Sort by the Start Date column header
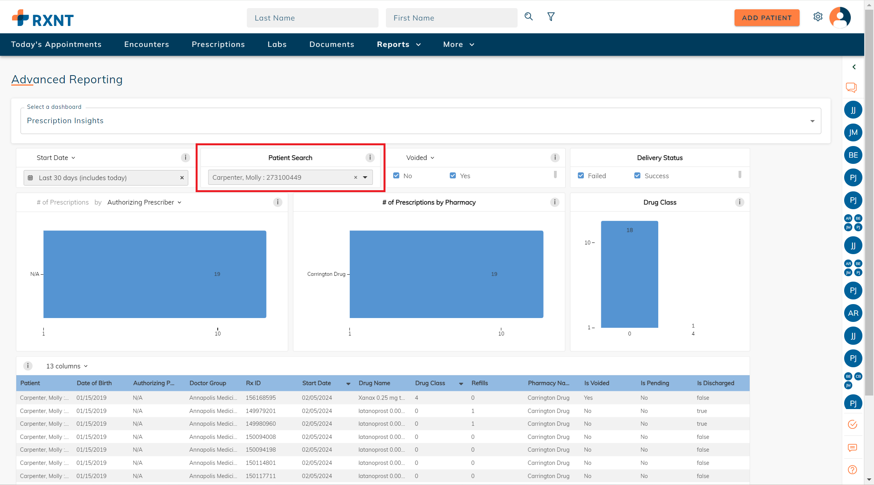 [x=317, y=383]
